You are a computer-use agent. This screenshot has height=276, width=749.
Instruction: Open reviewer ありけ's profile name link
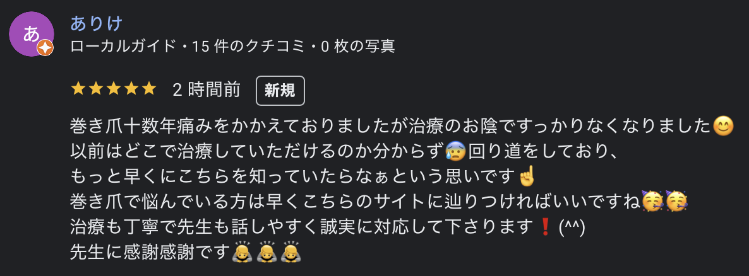pyautogui.click(x=97, y=23)
